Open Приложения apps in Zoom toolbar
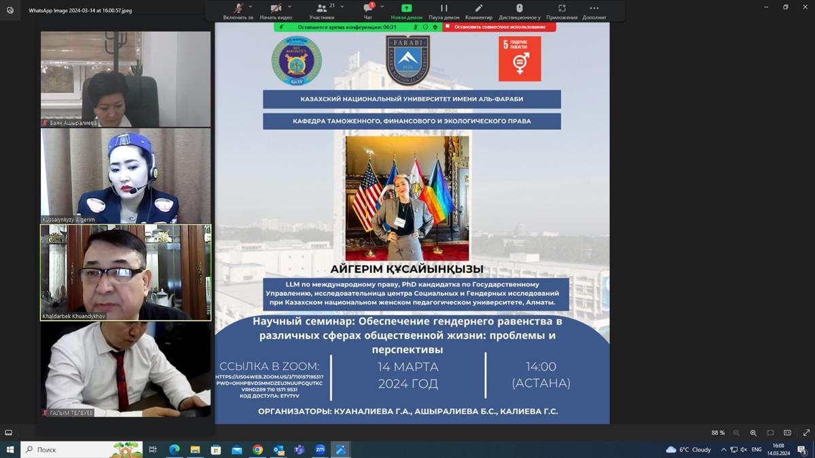 click(x=562, y=11)
